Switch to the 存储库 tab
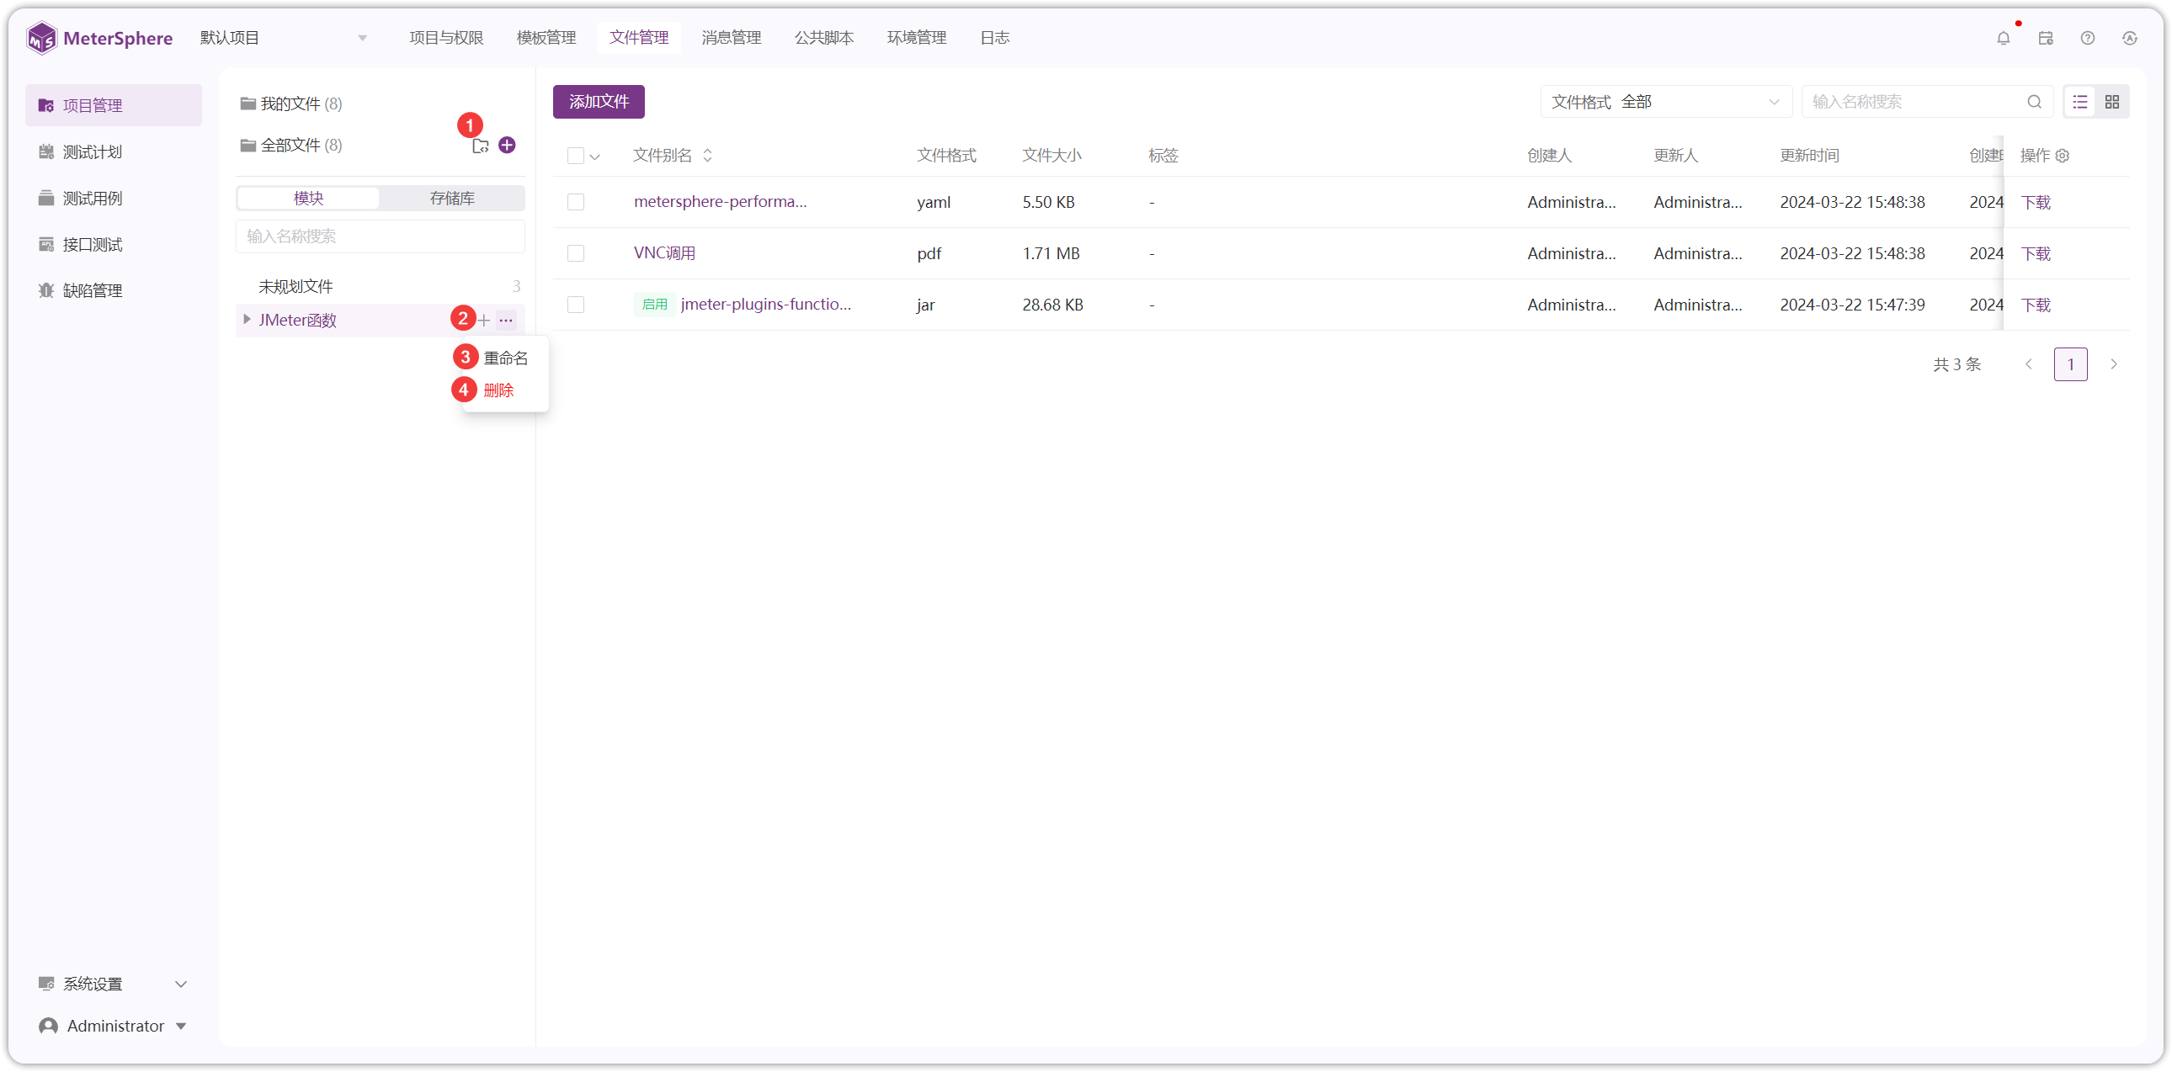The height and width of the screenshot is (1072, 2172). pyautogui.click(x=452, y=198)
